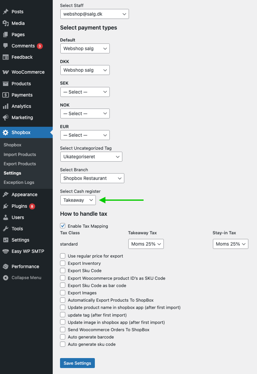Open Export Products submenu item
257x374 pixels.
tap(20, 164)
